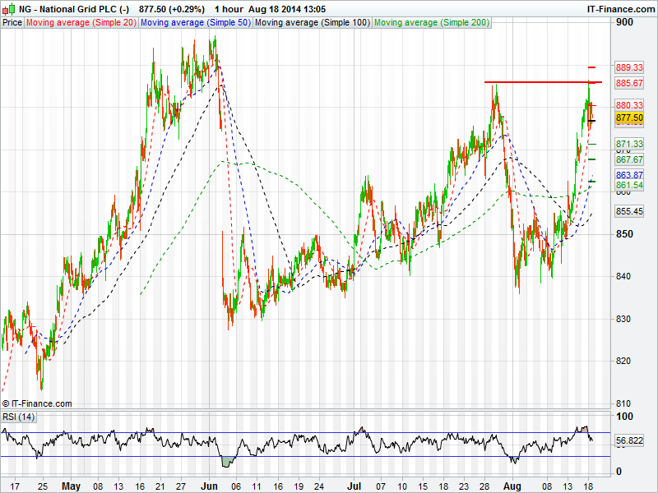
Task: Click the 880.33 red price label
Action: click(628, 105)
